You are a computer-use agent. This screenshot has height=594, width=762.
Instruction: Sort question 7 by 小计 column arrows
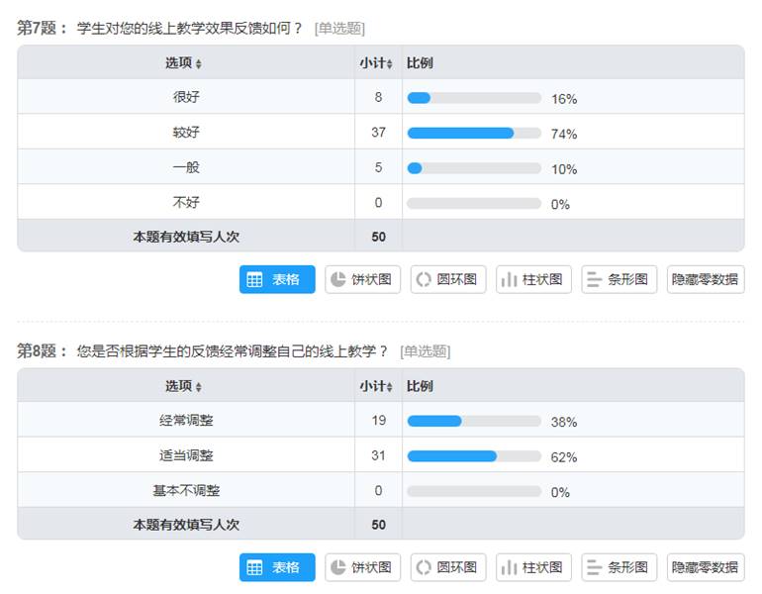point(389,63)
